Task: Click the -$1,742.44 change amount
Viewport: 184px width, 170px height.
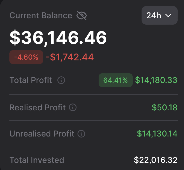Action: click(x=70, y=57)
